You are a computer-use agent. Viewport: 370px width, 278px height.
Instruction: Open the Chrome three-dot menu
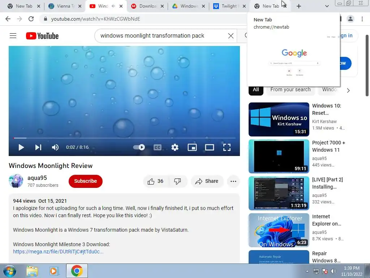click(x=362, y=19)
